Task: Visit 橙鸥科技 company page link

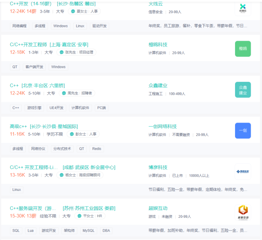Action: [x=158, y=45]
